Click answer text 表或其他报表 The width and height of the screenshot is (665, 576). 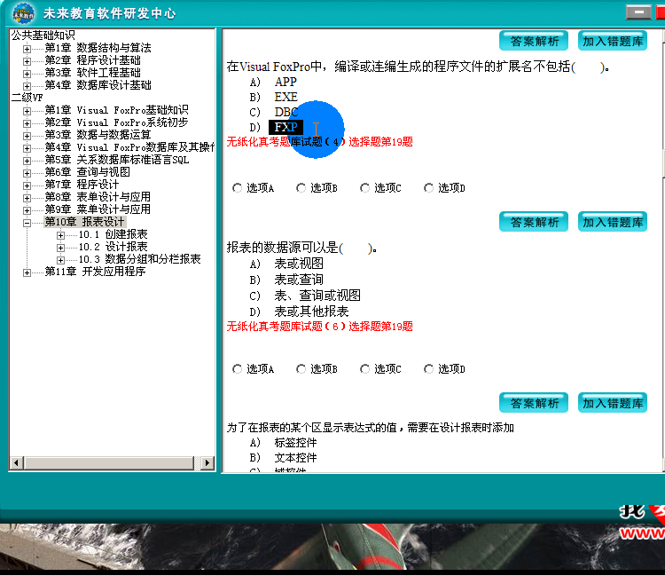point(311,312)
